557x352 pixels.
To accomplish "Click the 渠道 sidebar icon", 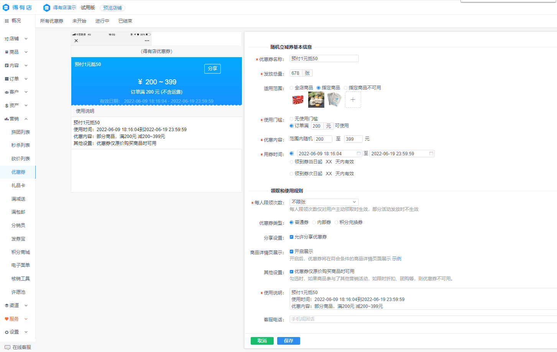I will point(7,306).
